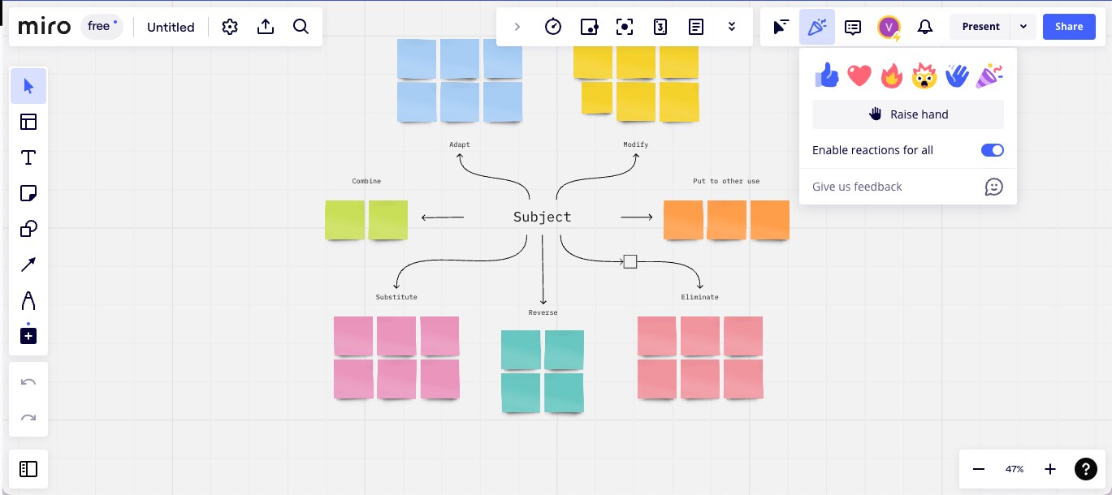Click the Undo arrow
This screenshot has width=1112, height=495.
(28, 382)
